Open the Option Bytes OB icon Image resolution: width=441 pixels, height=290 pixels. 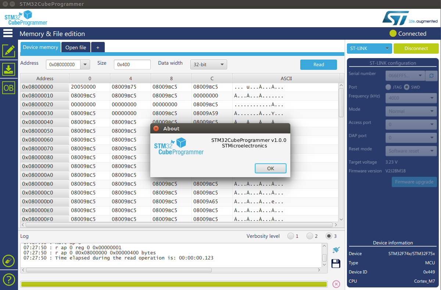tap(9, 88)
